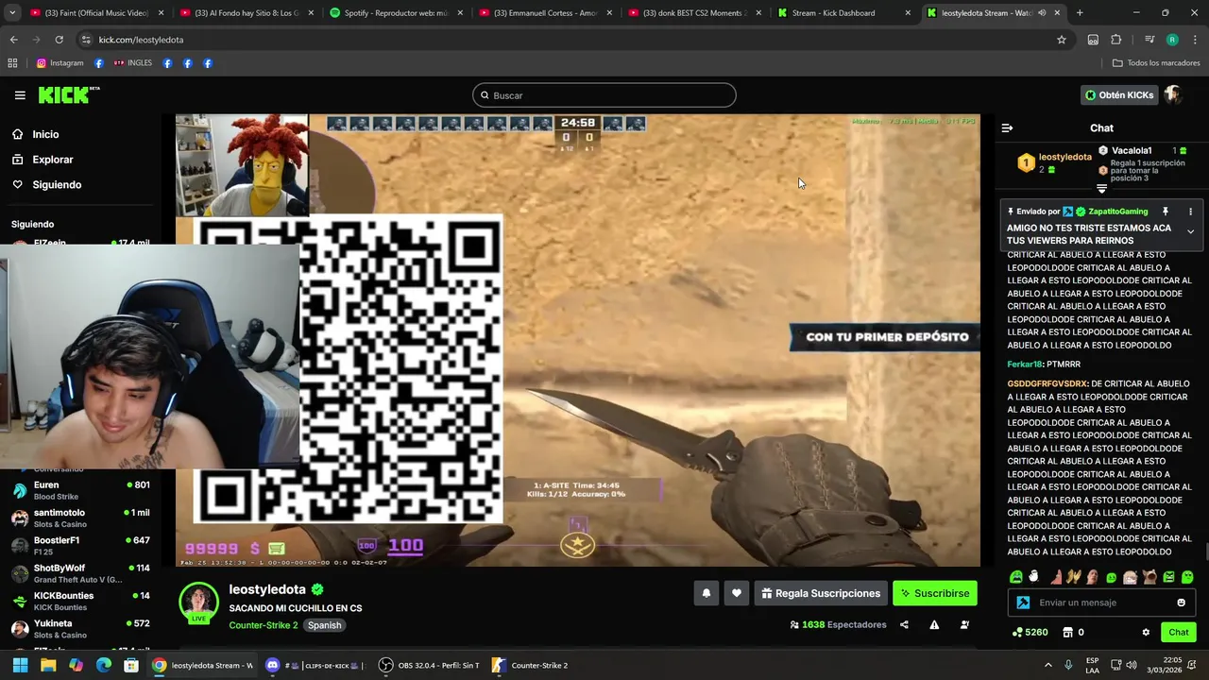Click the report warning triangle icon
1209x680 pixels.
click(x=934, y=624)
